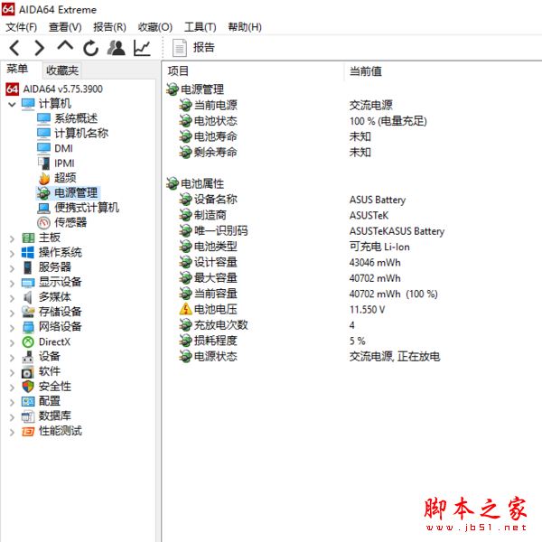Screen dimensions: 542x542
Task: Select 计算机名称 in the tree
Action: coord(81,134)
